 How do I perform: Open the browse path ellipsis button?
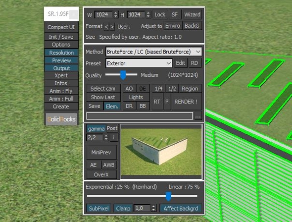point(198,116)
